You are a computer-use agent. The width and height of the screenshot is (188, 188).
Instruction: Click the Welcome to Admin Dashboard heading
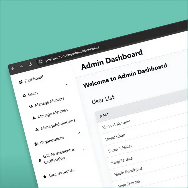tap(125, 75)
